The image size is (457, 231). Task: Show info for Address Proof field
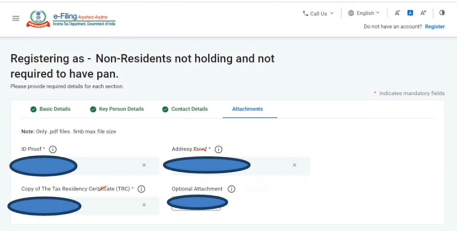(218, 149)
